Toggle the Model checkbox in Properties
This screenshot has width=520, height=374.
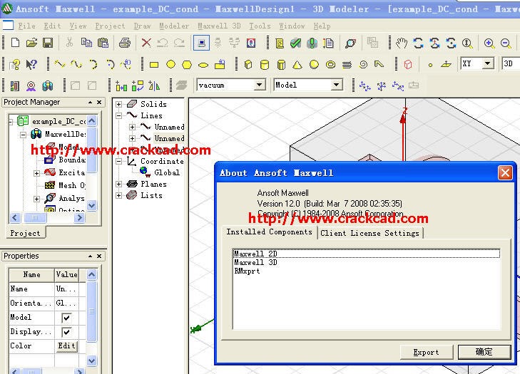pyautogui.click(x=66, y=318)
